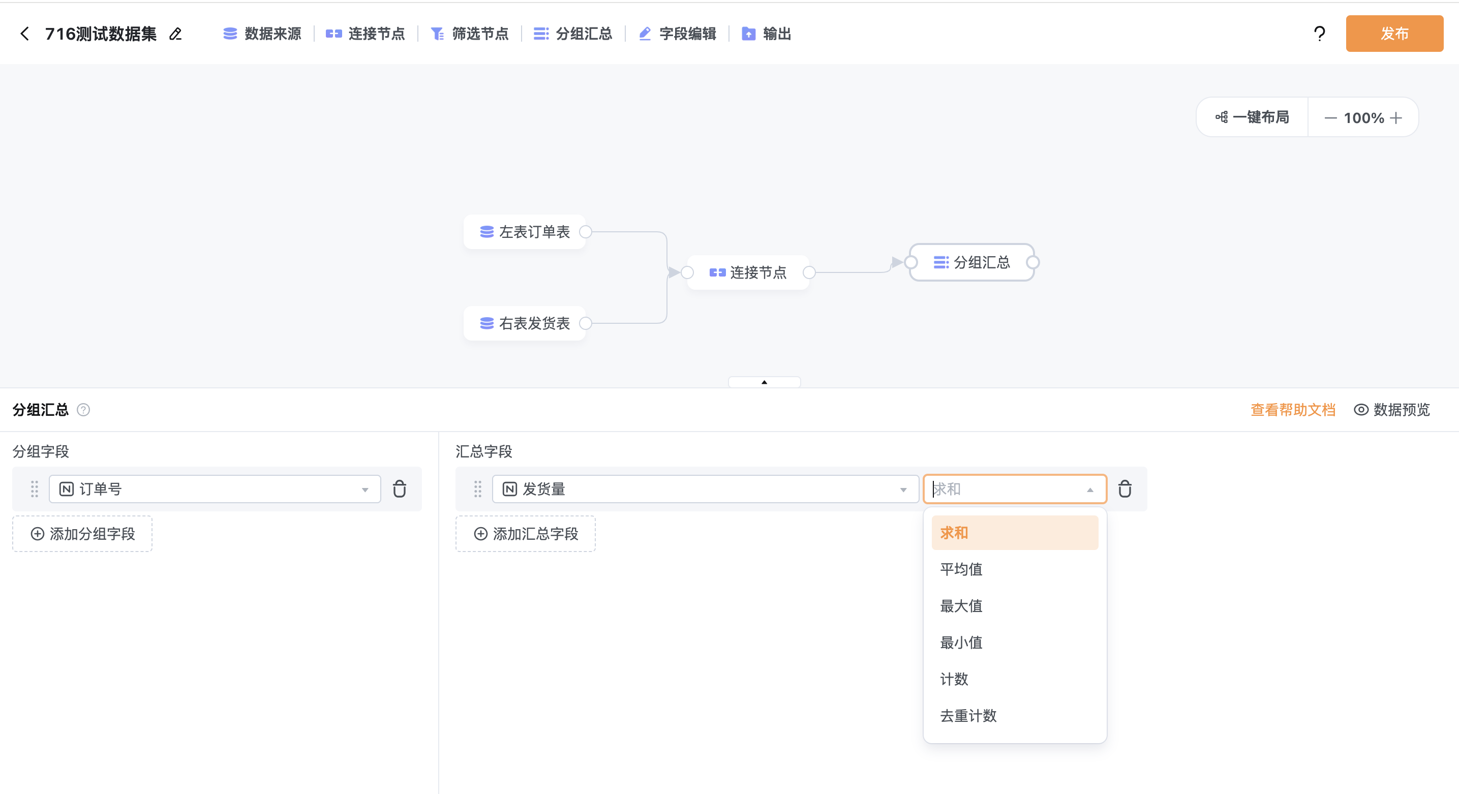Viewport: 1459px width, 794px height.
Task: Grab the 发货量 row drag handle
Action: point(477,488)
